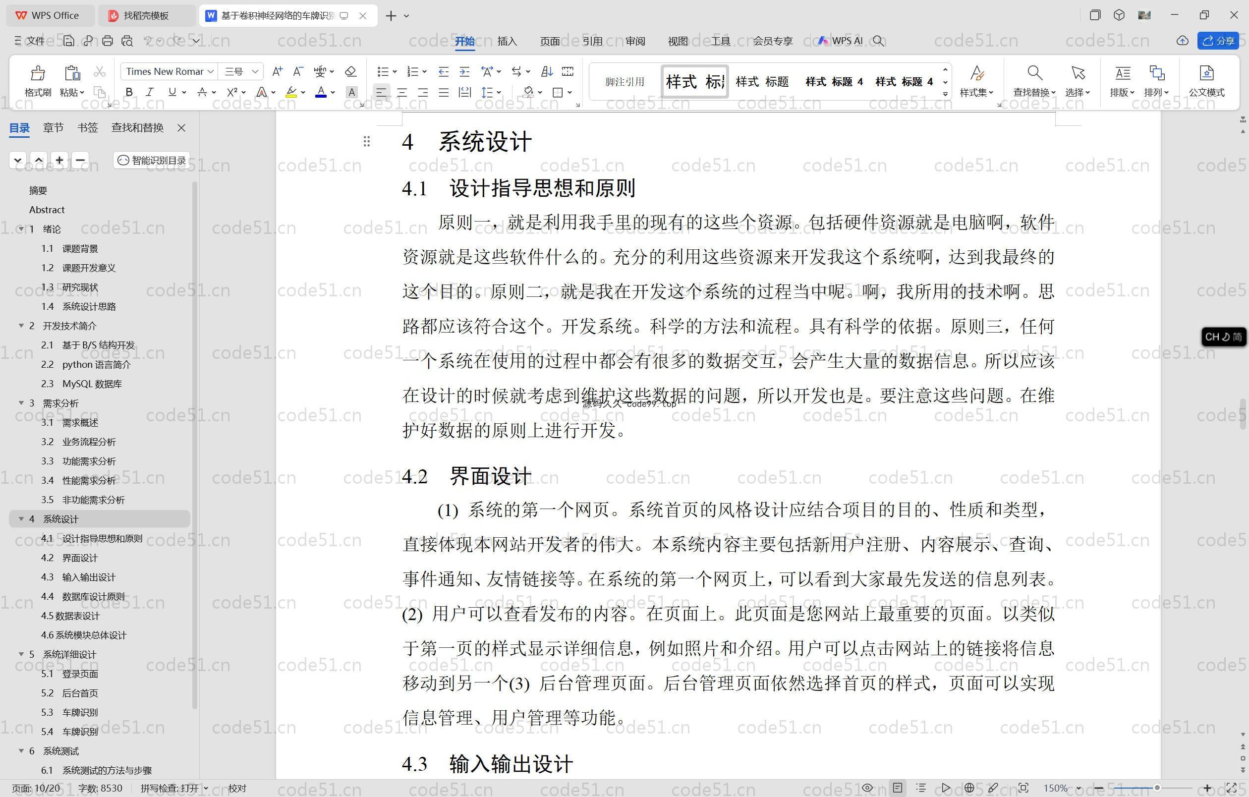The image size is (1249, 797).
Task: Toggle Italic formatting
Action: [150, 92]
